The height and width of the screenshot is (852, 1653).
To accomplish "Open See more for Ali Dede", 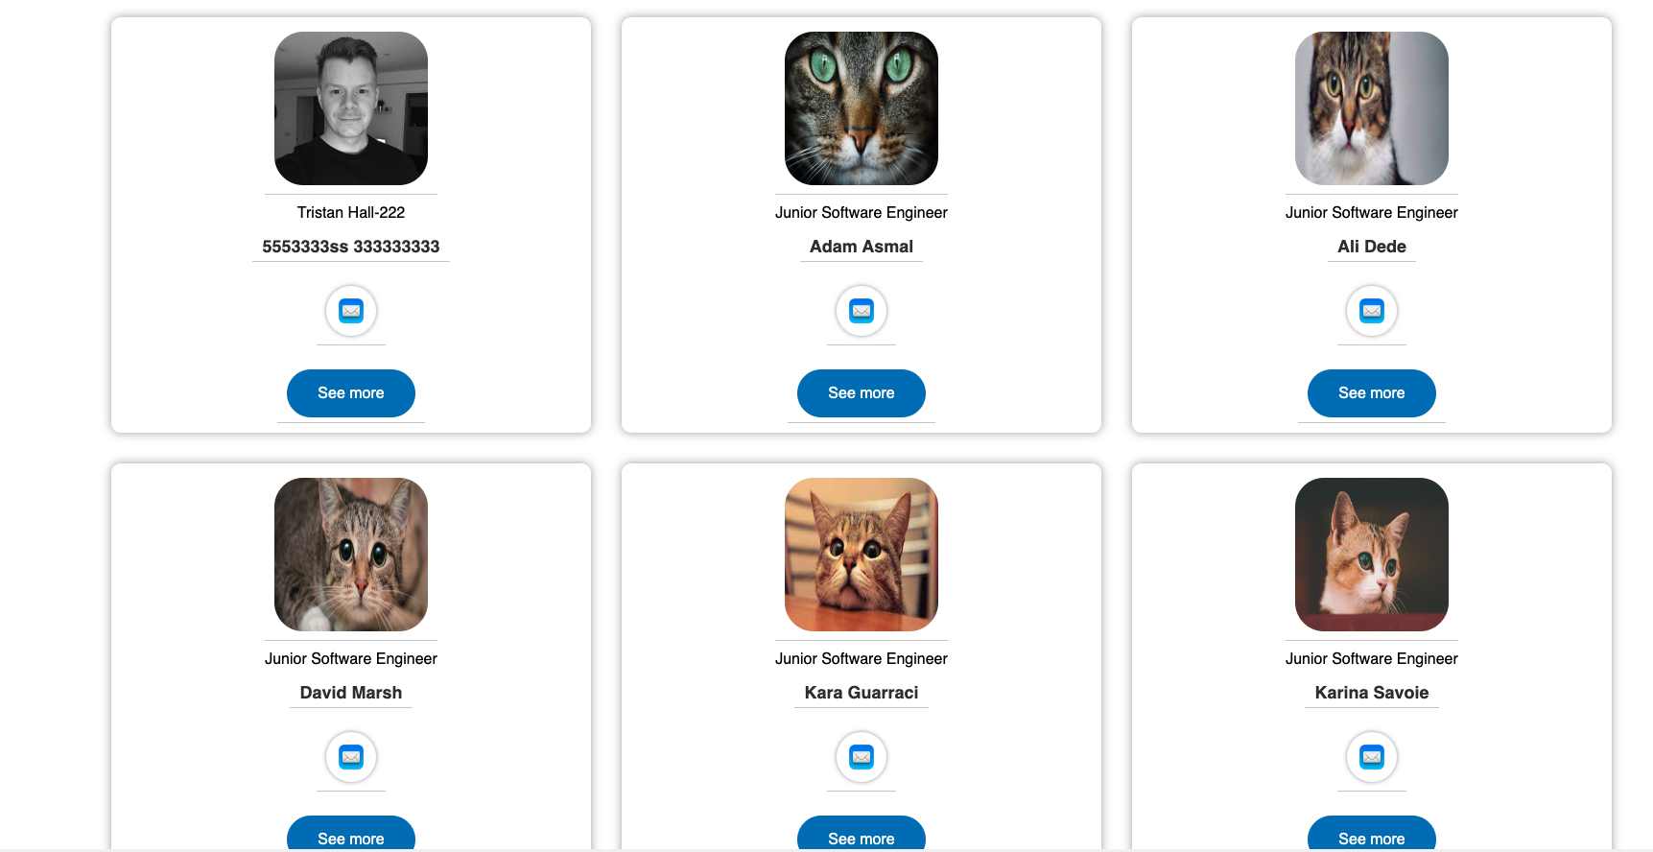I will (x=1372, y=393).
